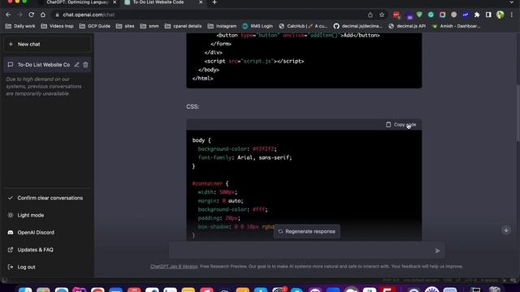Screen dimensions: 520x292
Task: Open the GCP Guide bookmark folder
Action: pyautogui.click(x=95, y=26)
